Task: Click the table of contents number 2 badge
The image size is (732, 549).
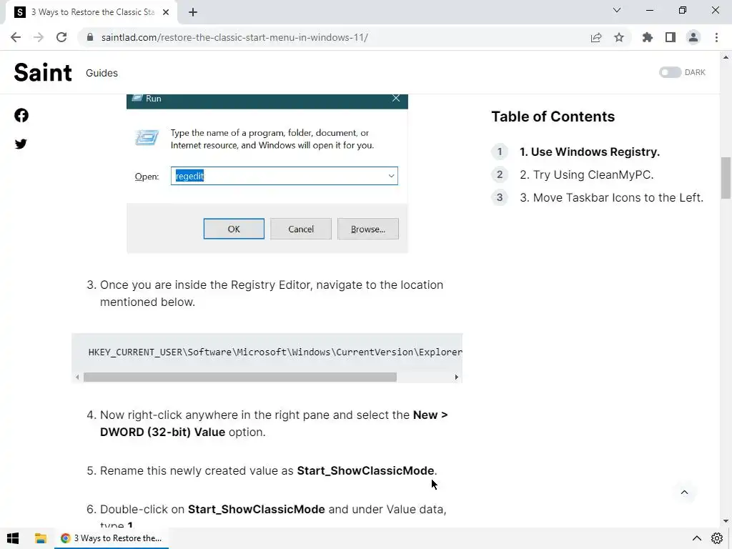Action: (500, 174)
